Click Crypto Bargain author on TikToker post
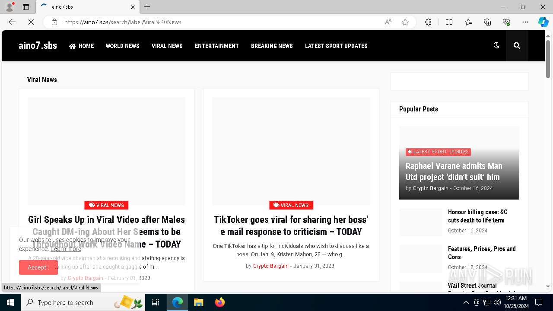The height and width of the screenshot is (311, 553). 270,266
